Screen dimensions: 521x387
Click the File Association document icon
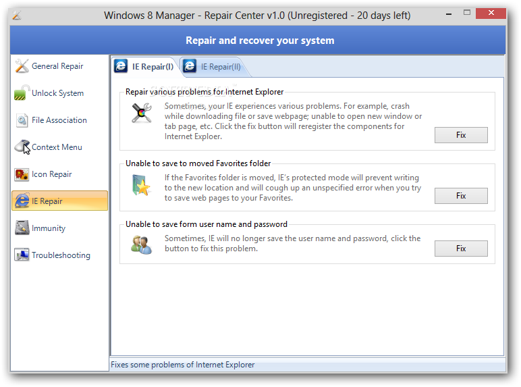(22, 120)
